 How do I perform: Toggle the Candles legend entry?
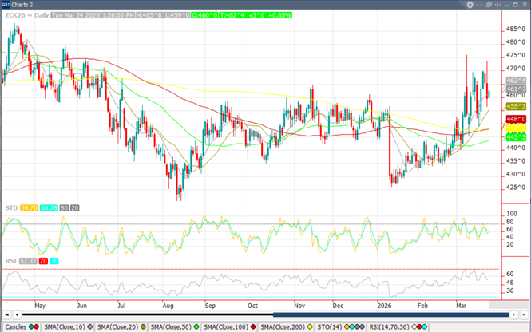[18, 326]
